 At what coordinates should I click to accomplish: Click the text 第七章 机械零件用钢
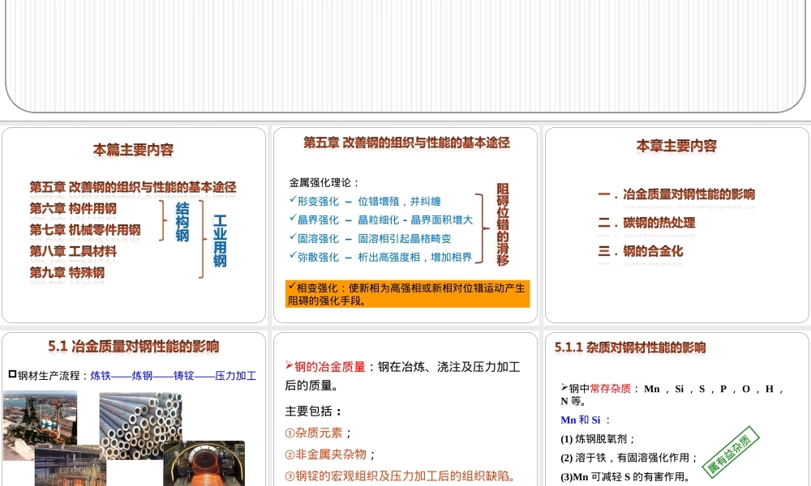(x=85, y=230)
